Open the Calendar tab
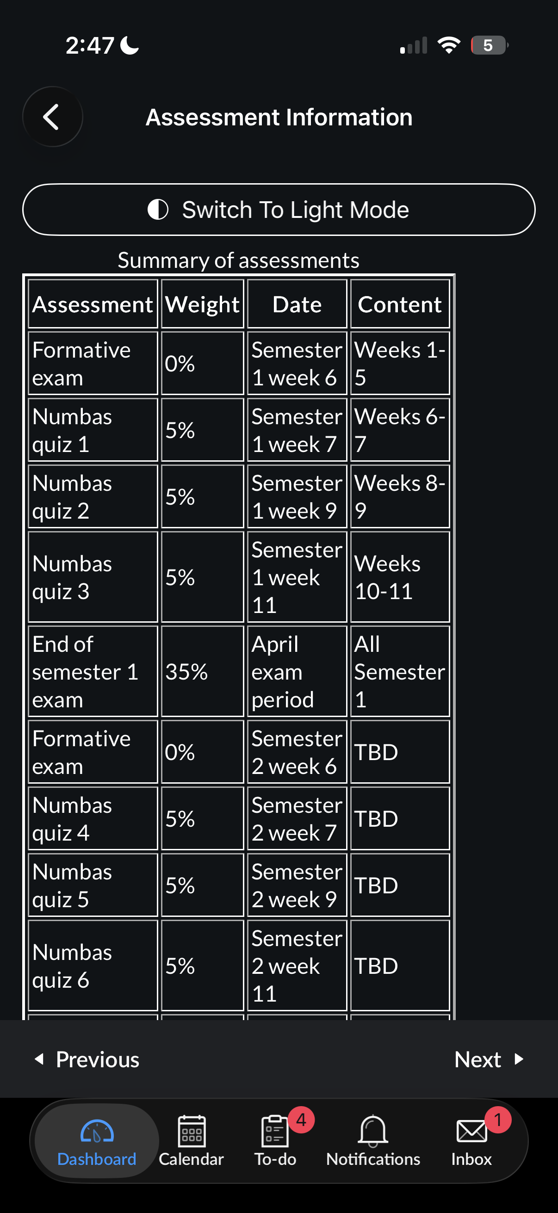 [x=191, y=1140]
